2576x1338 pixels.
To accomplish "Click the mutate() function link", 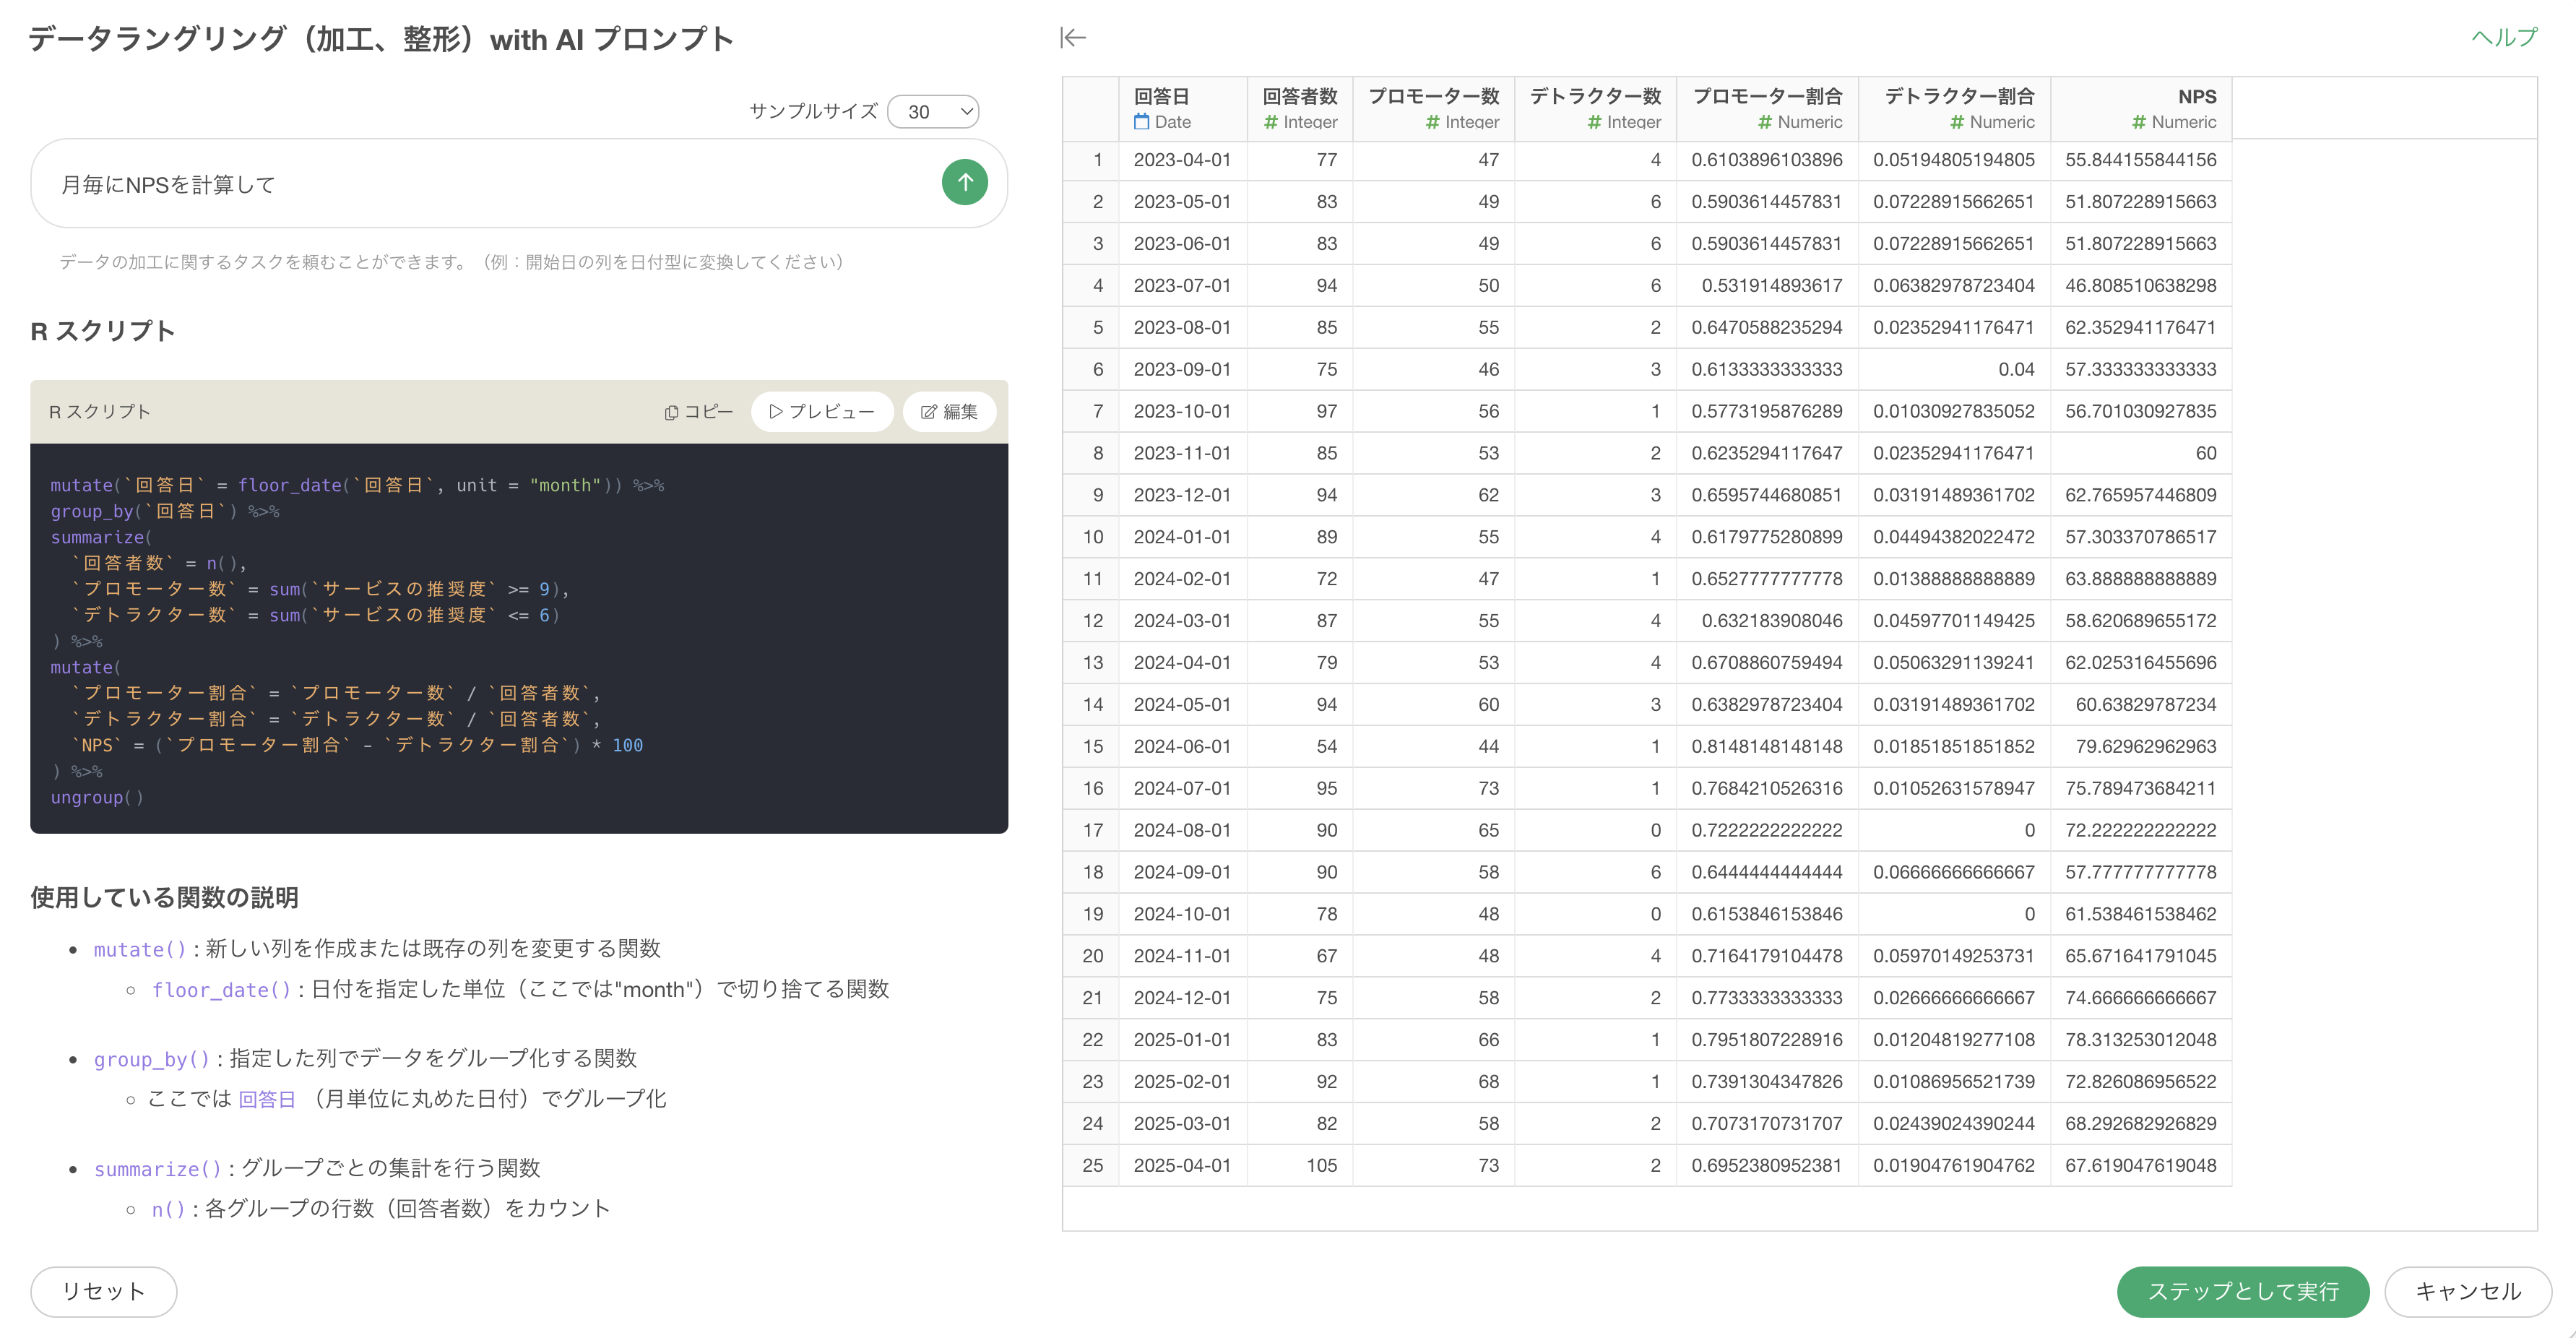I will coord(140,949).
